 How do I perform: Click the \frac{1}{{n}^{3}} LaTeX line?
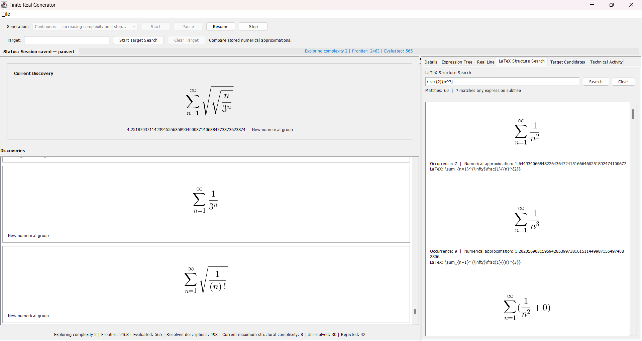point(475,262)
